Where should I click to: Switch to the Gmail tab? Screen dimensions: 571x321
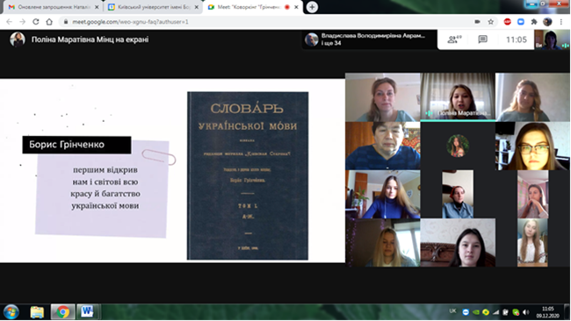click(54, 7)
